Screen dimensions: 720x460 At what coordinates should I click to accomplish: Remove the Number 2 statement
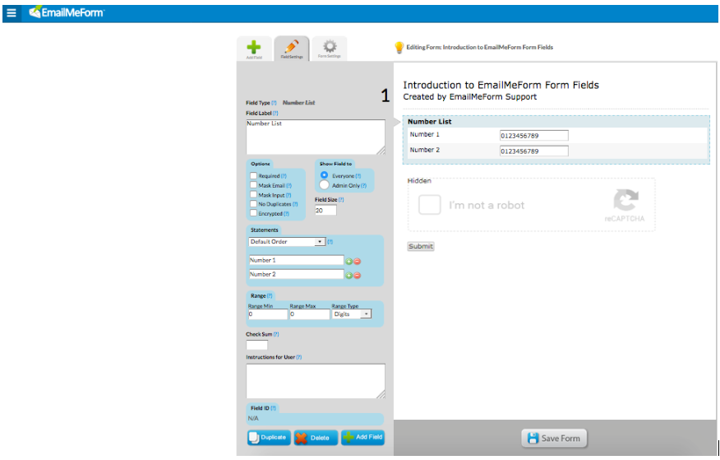pyautogui.click(x=358, y=276)
